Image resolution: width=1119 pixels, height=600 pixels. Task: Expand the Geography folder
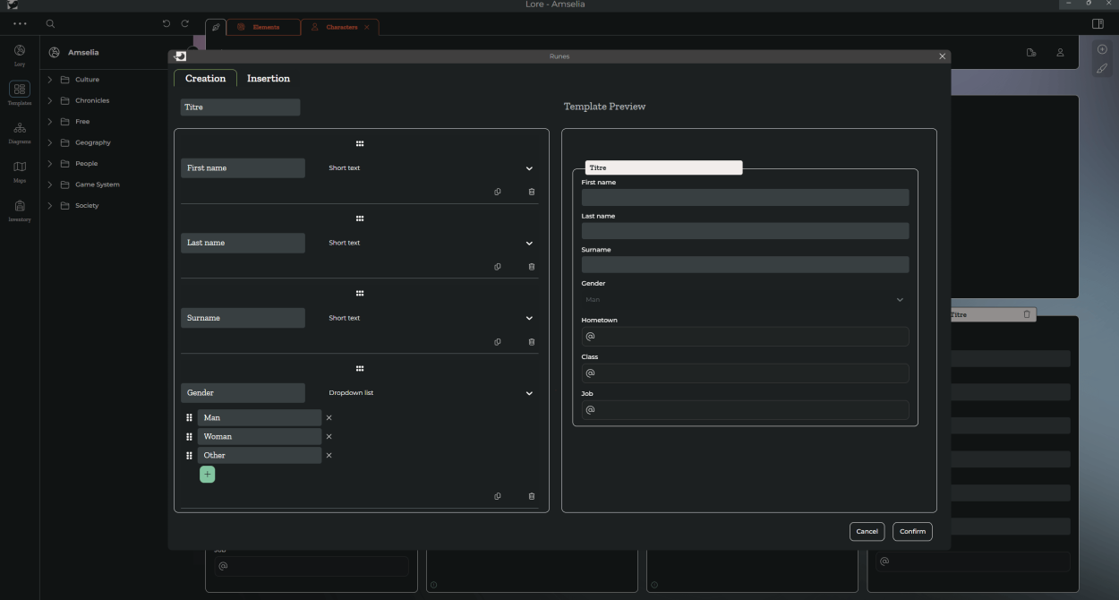pos(50,142)
